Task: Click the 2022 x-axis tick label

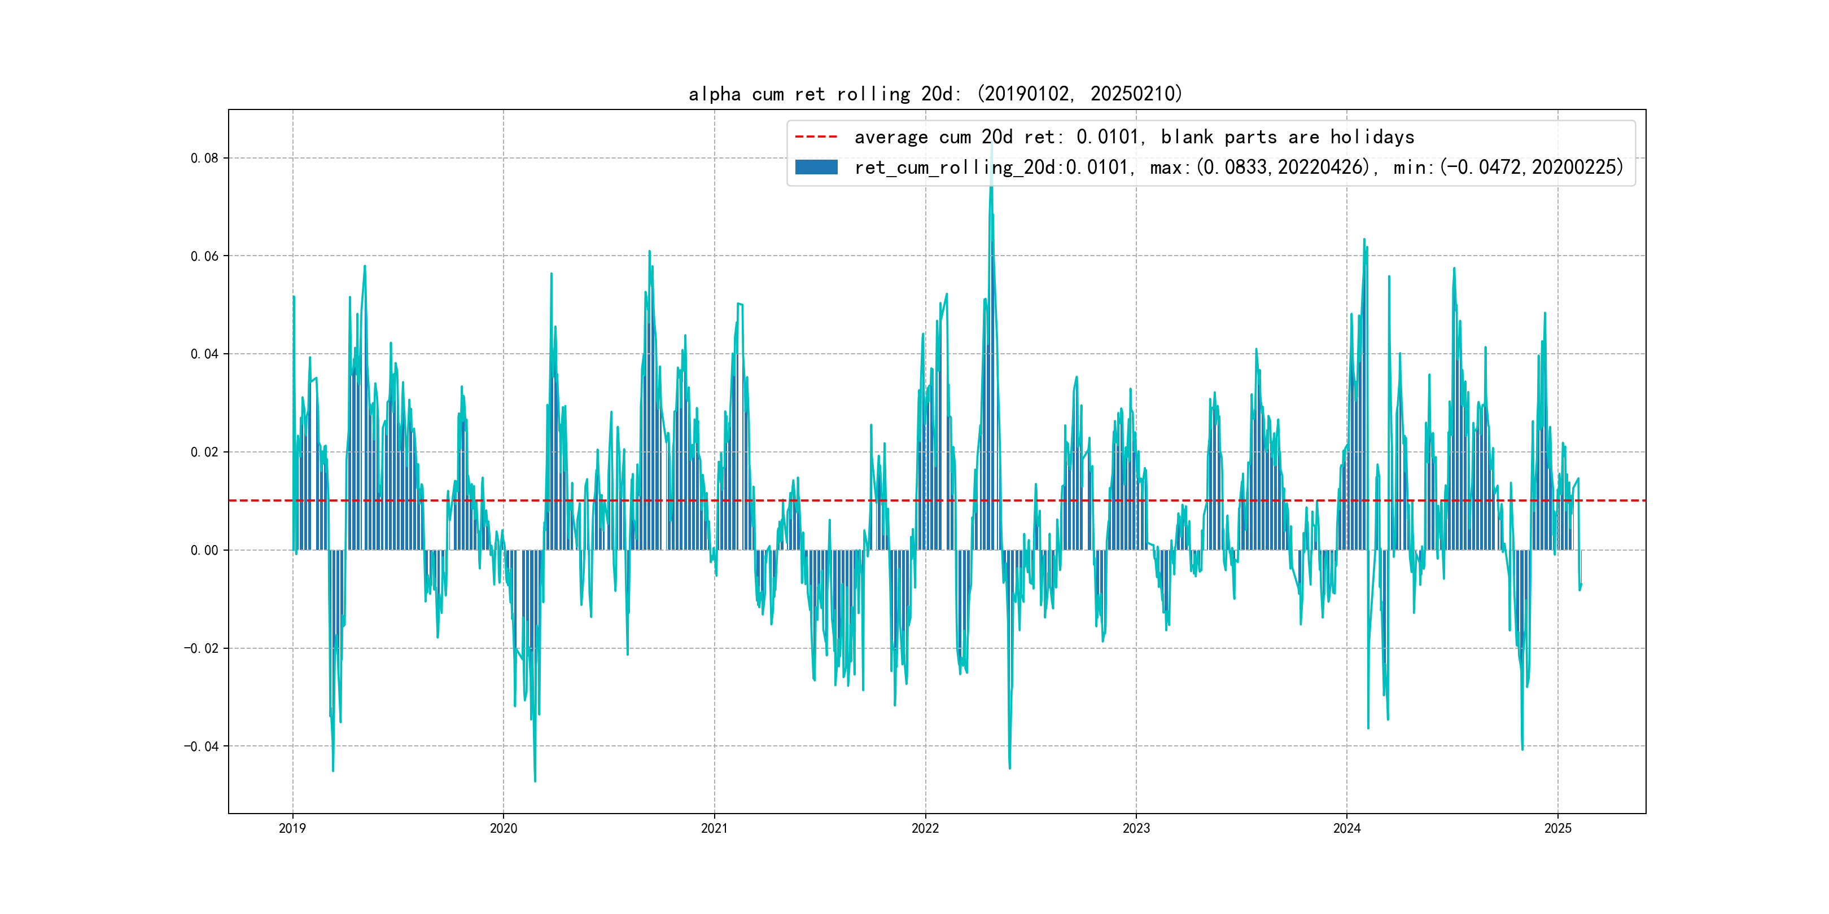Action: point(925,828)
